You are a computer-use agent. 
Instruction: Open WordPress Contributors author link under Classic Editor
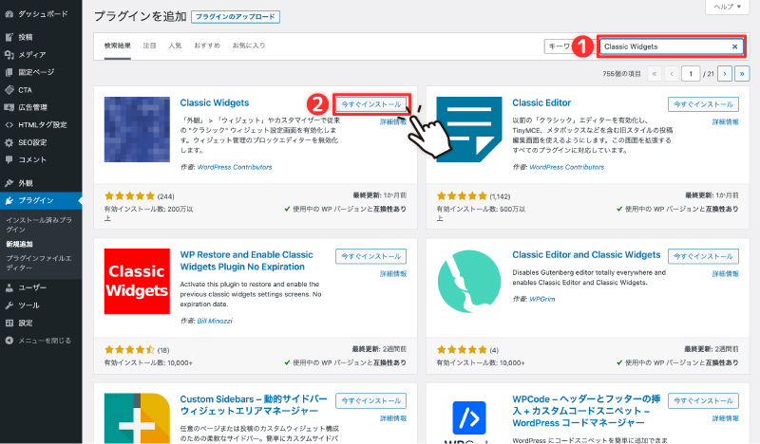[567, 167]
